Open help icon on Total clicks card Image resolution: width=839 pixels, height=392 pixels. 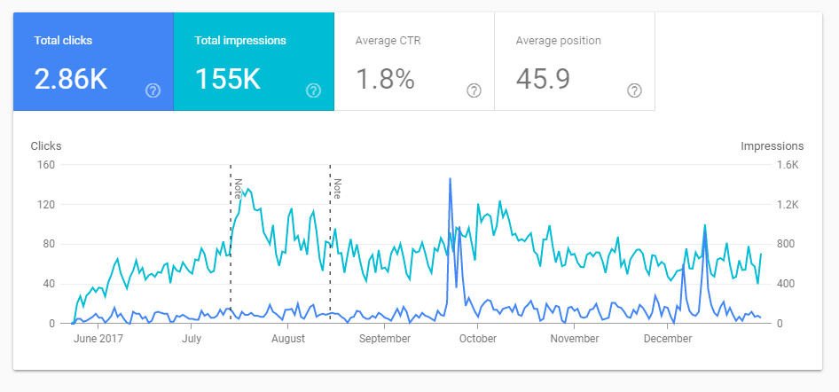(153, 90)
